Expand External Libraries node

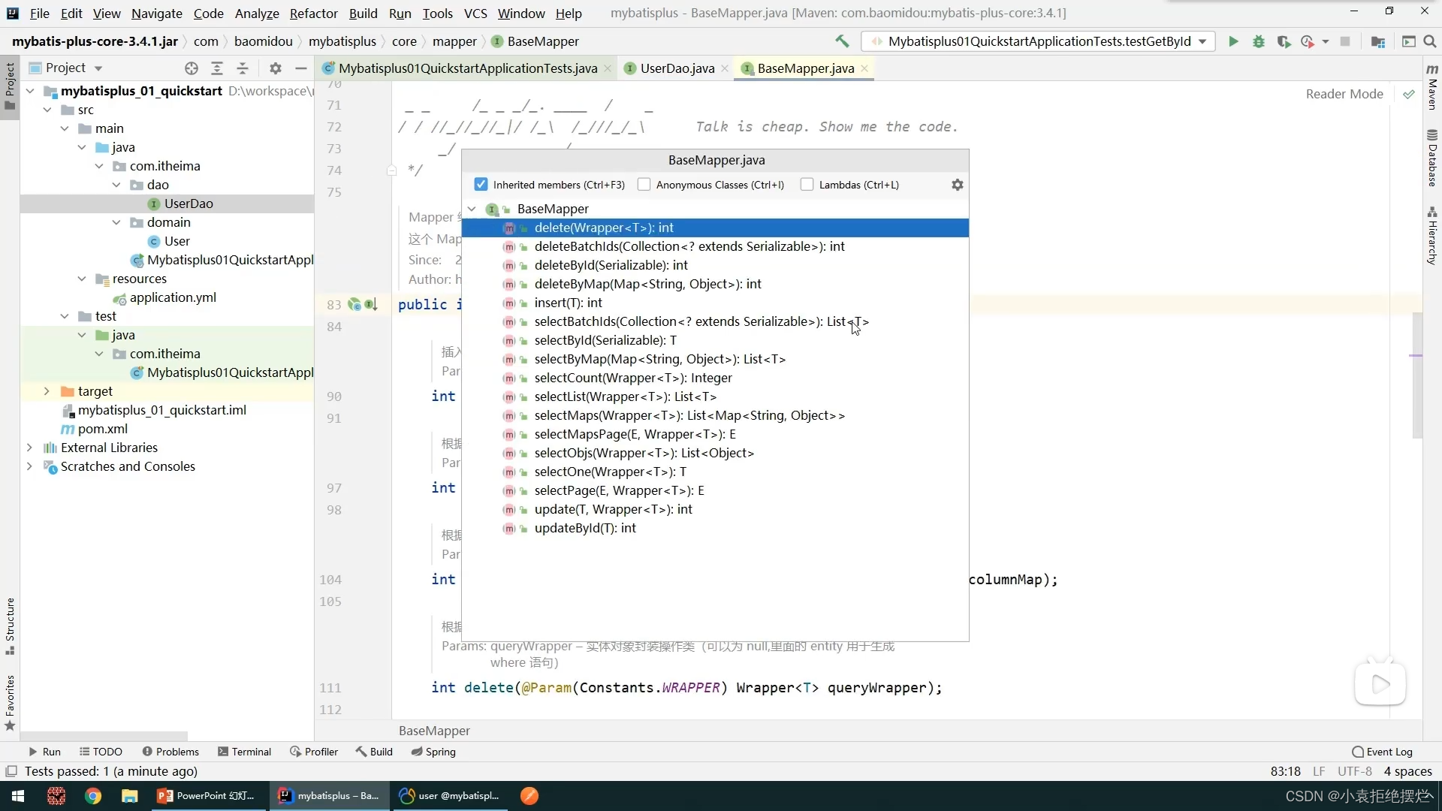click(30, 448)
